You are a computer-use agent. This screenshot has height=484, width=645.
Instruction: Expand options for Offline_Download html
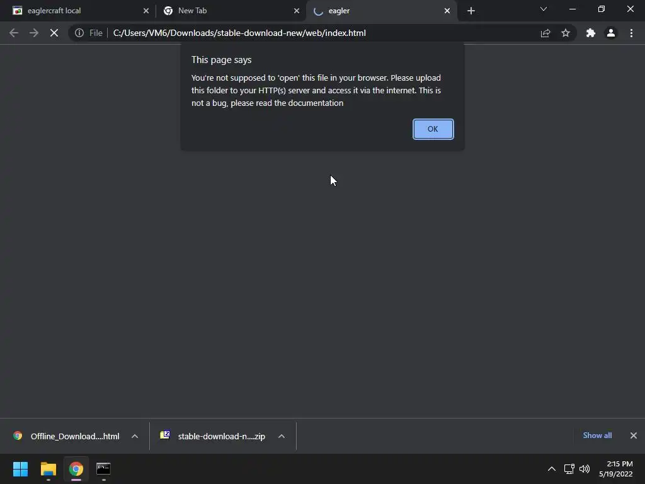point(135,436)
